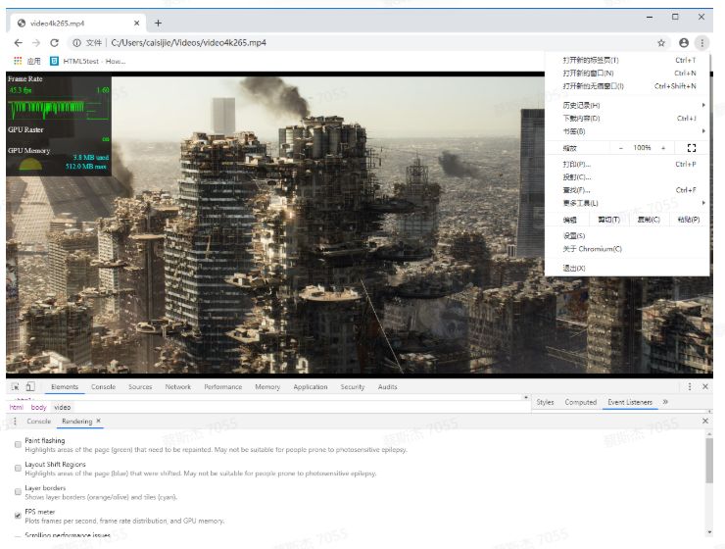
Task: Choose the find menu item 查找(F)
Action: coord(627,190)
